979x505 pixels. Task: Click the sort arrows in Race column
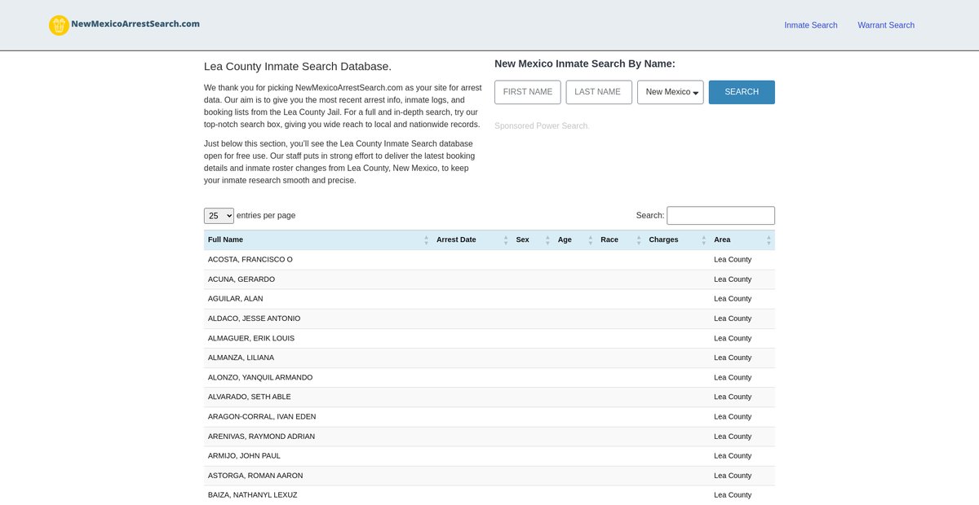click(x=638, y=240)
